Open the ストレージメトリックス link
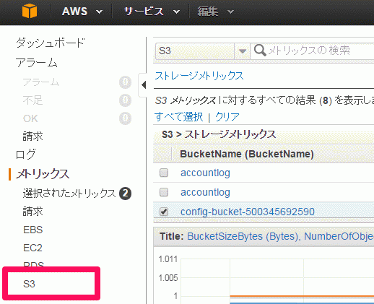 (x=199, y=76)
